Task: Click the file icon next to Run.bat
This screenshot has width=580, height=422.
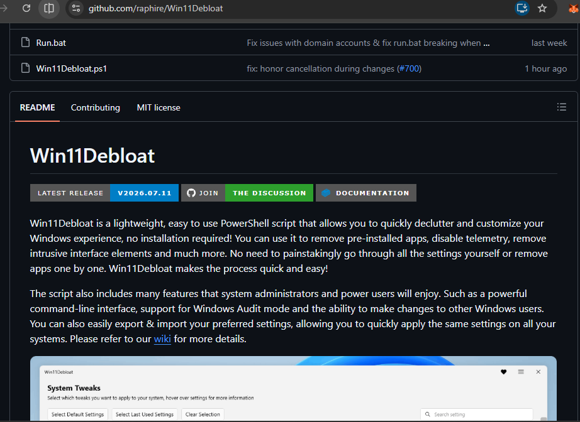Action: tap(26, 43)
